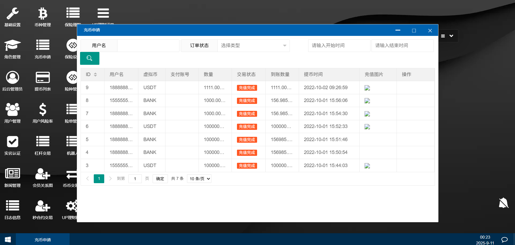The image size is (515, 245).
Task: Open the 提币列表 card icon
Action: pos(42,78)
